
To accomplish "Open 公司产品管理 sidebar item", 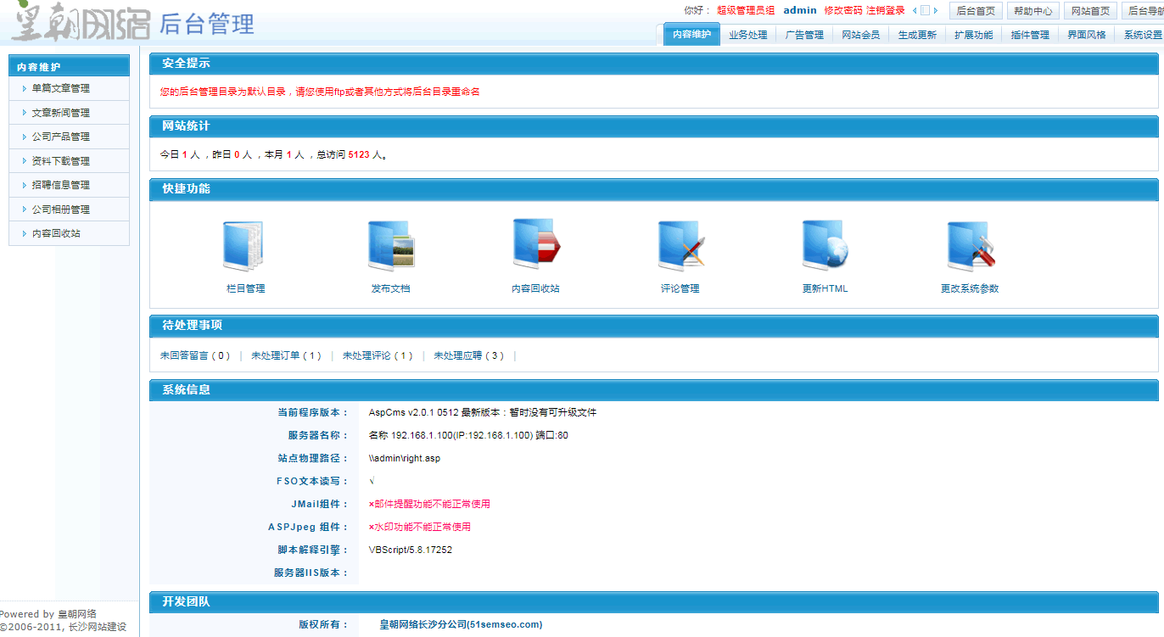I will 60,137.
